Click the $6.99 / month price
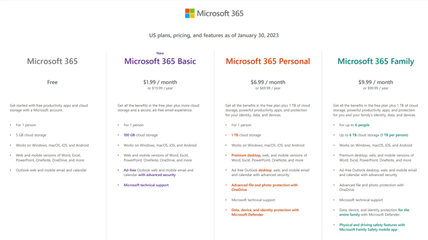The width and height of the screenshot is (428, 240). coord(267,82)
